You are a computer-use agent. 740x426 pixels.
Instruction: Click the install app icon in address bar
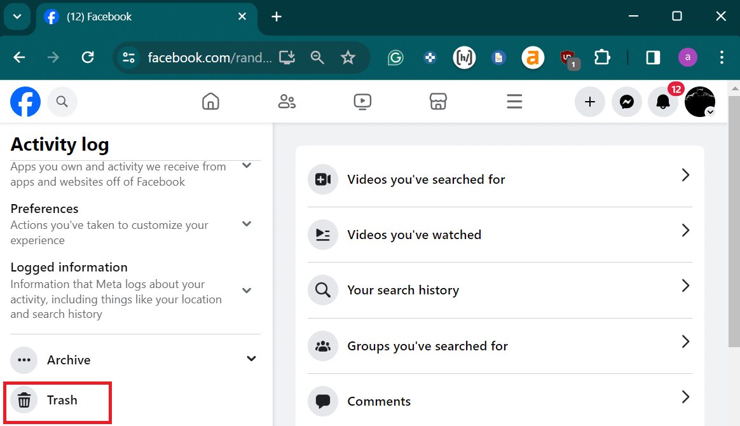[x=287, y=58]
